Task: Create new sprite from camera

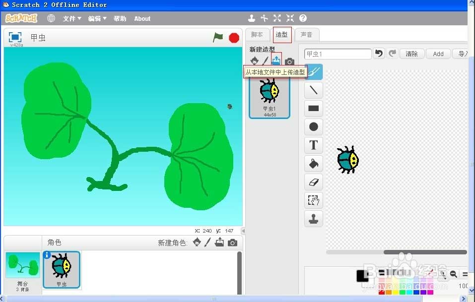Action: (x=233, y=242)
